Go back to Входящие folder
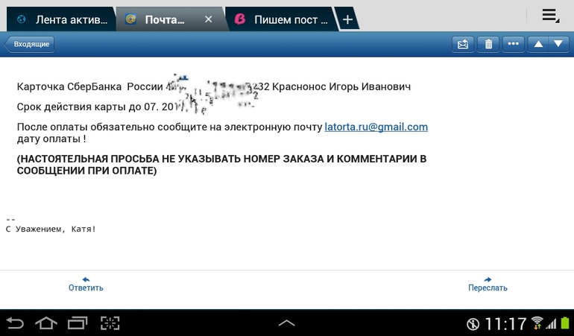Viewport: 574px width, 336px height. click(x=30, y=44)
